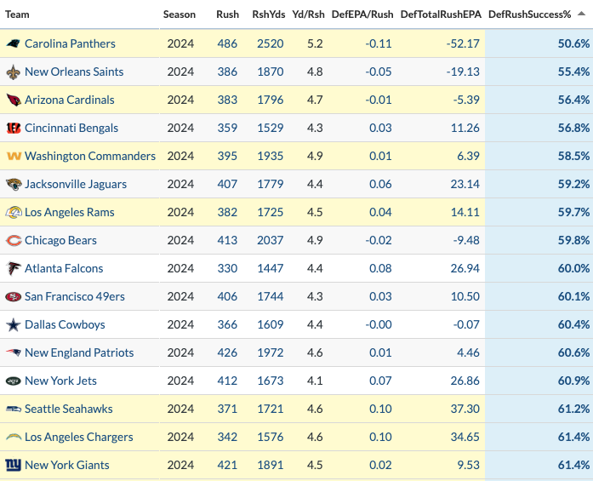593x481 pixels.
Task: Open the Atlanta Falcons team link
Action: tap(64, 268)
